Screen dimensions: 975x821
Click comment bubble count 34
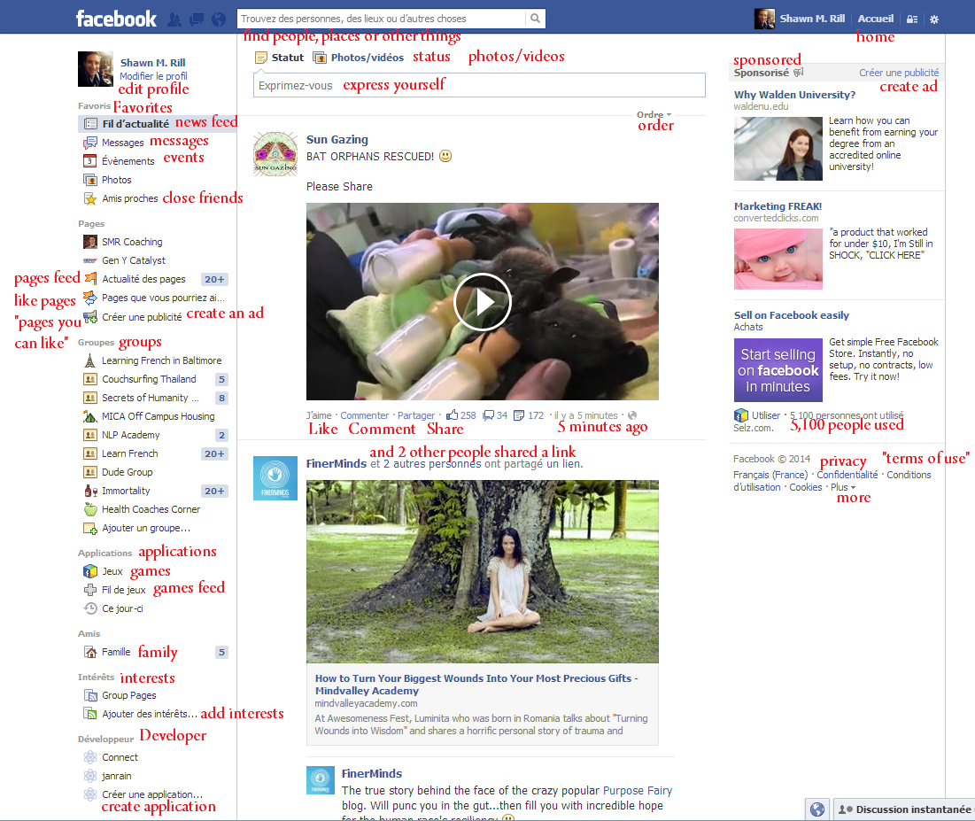[496, 414]
